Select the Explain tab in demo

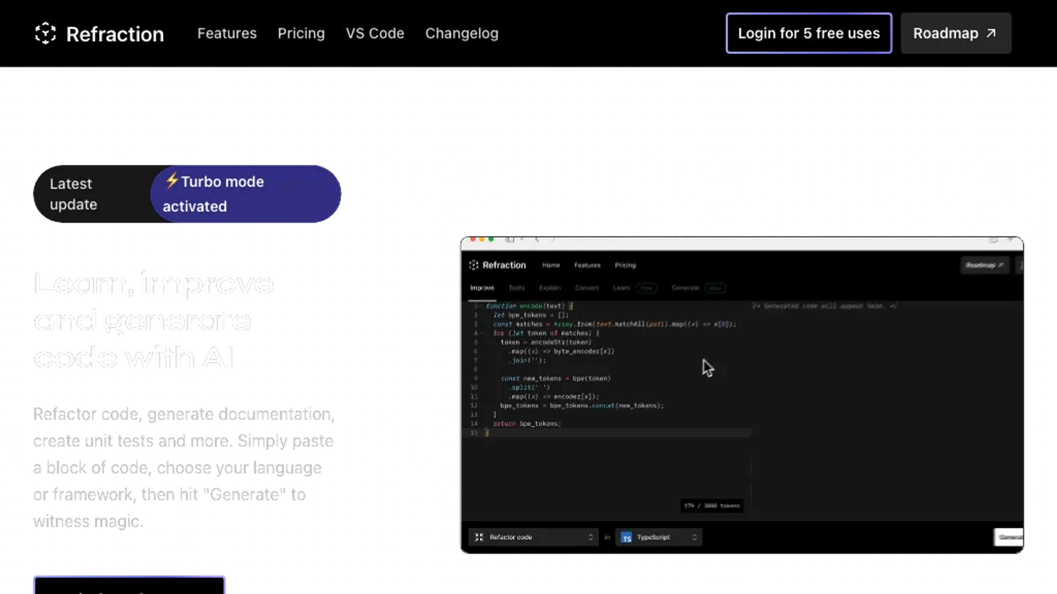pyautogui.click(x=550, y=288)
